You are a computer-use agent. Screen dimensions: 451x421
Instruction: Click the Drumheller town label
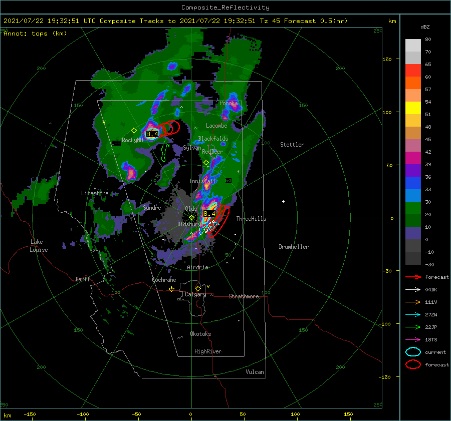[294, 247]
